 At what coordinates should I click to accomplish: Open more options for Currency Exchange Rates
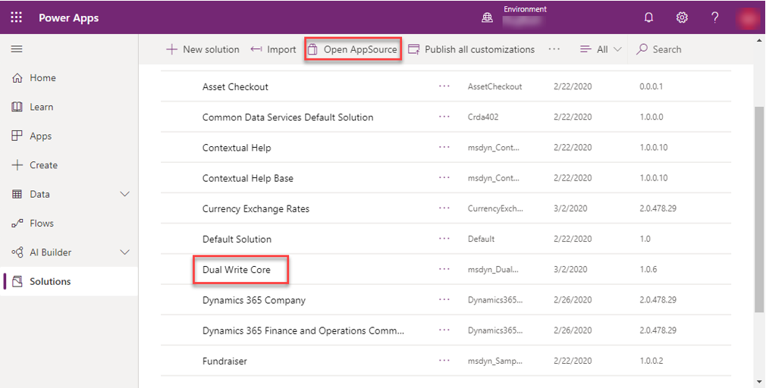444,208
